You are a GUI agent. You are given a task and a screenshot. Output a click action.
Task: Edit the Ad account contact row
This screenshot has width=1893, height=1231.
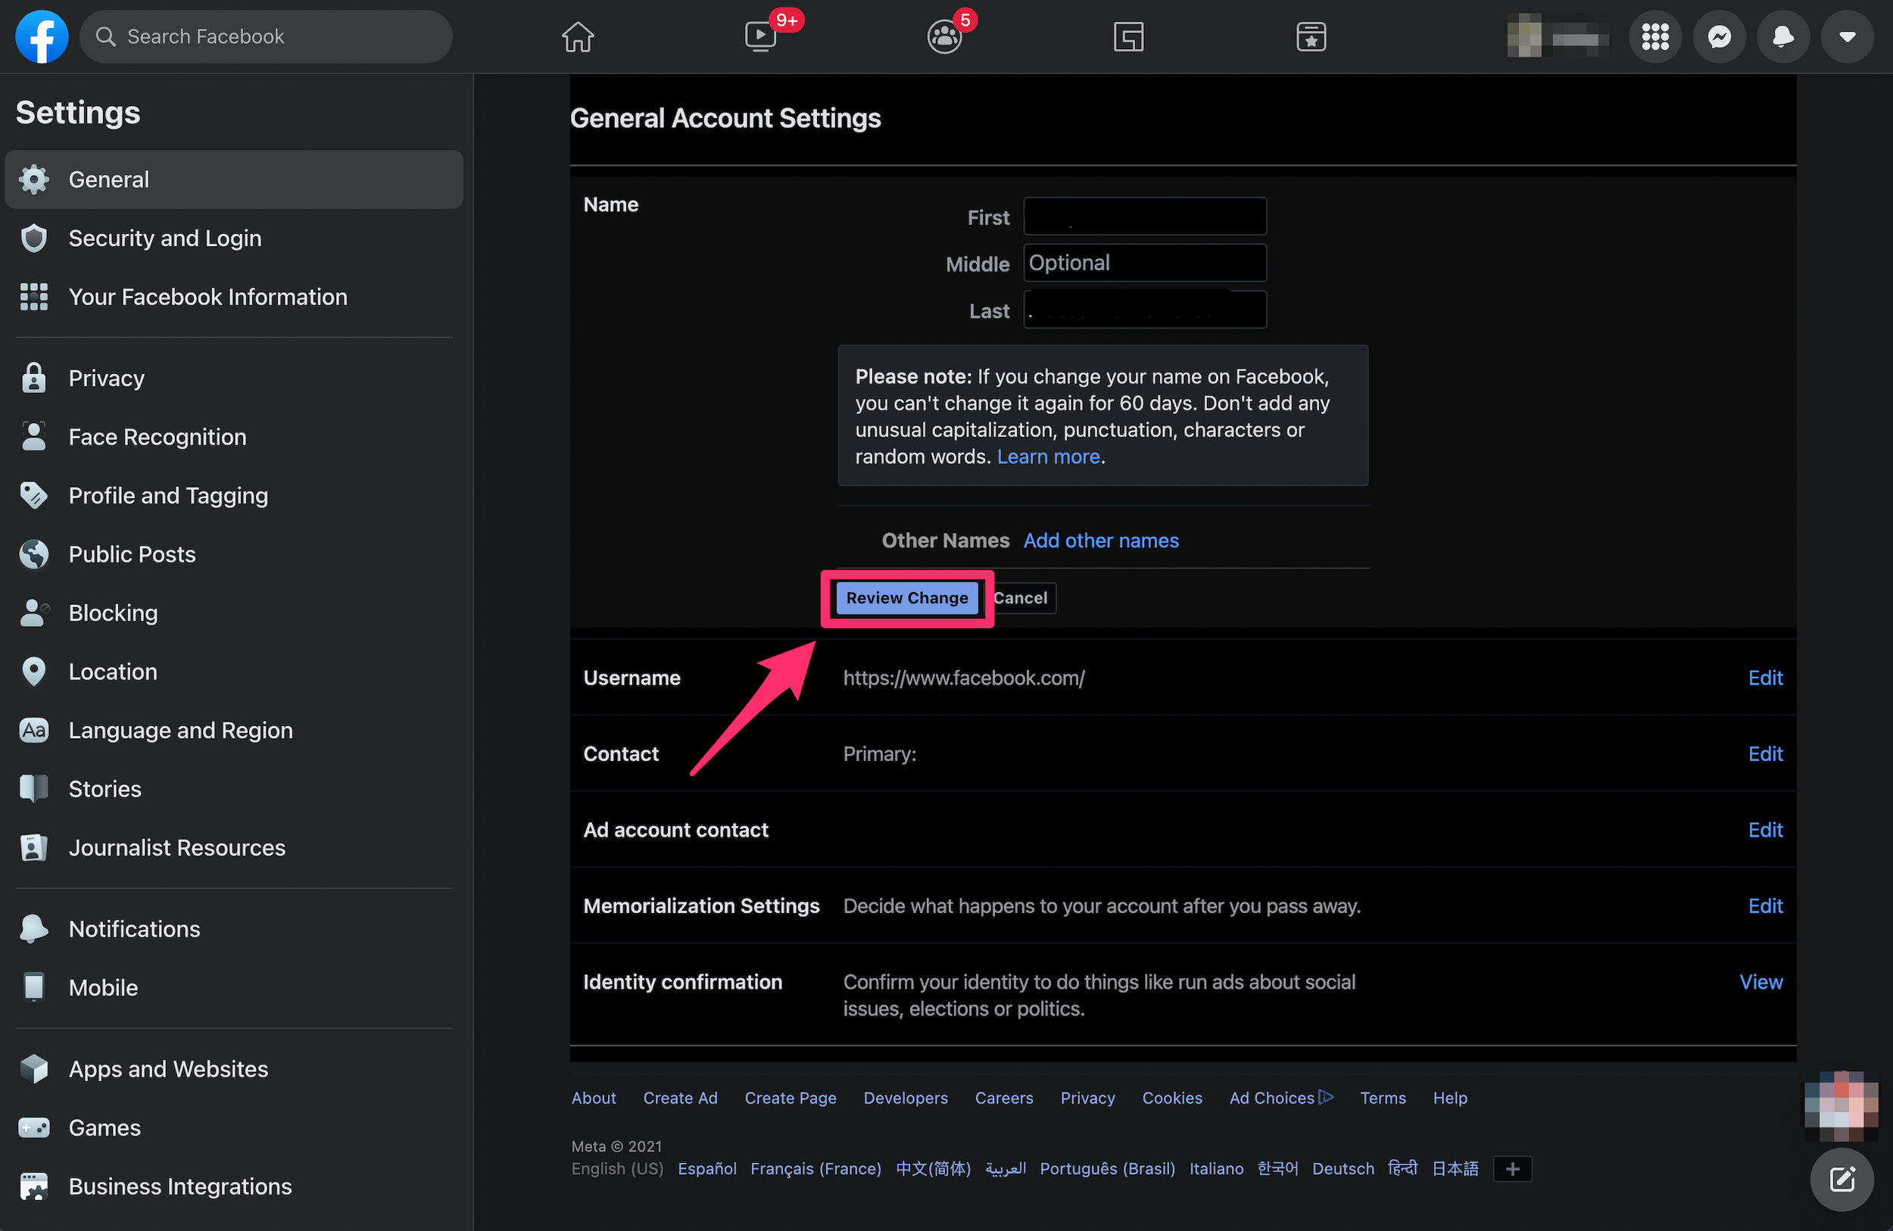point(1765,831)
